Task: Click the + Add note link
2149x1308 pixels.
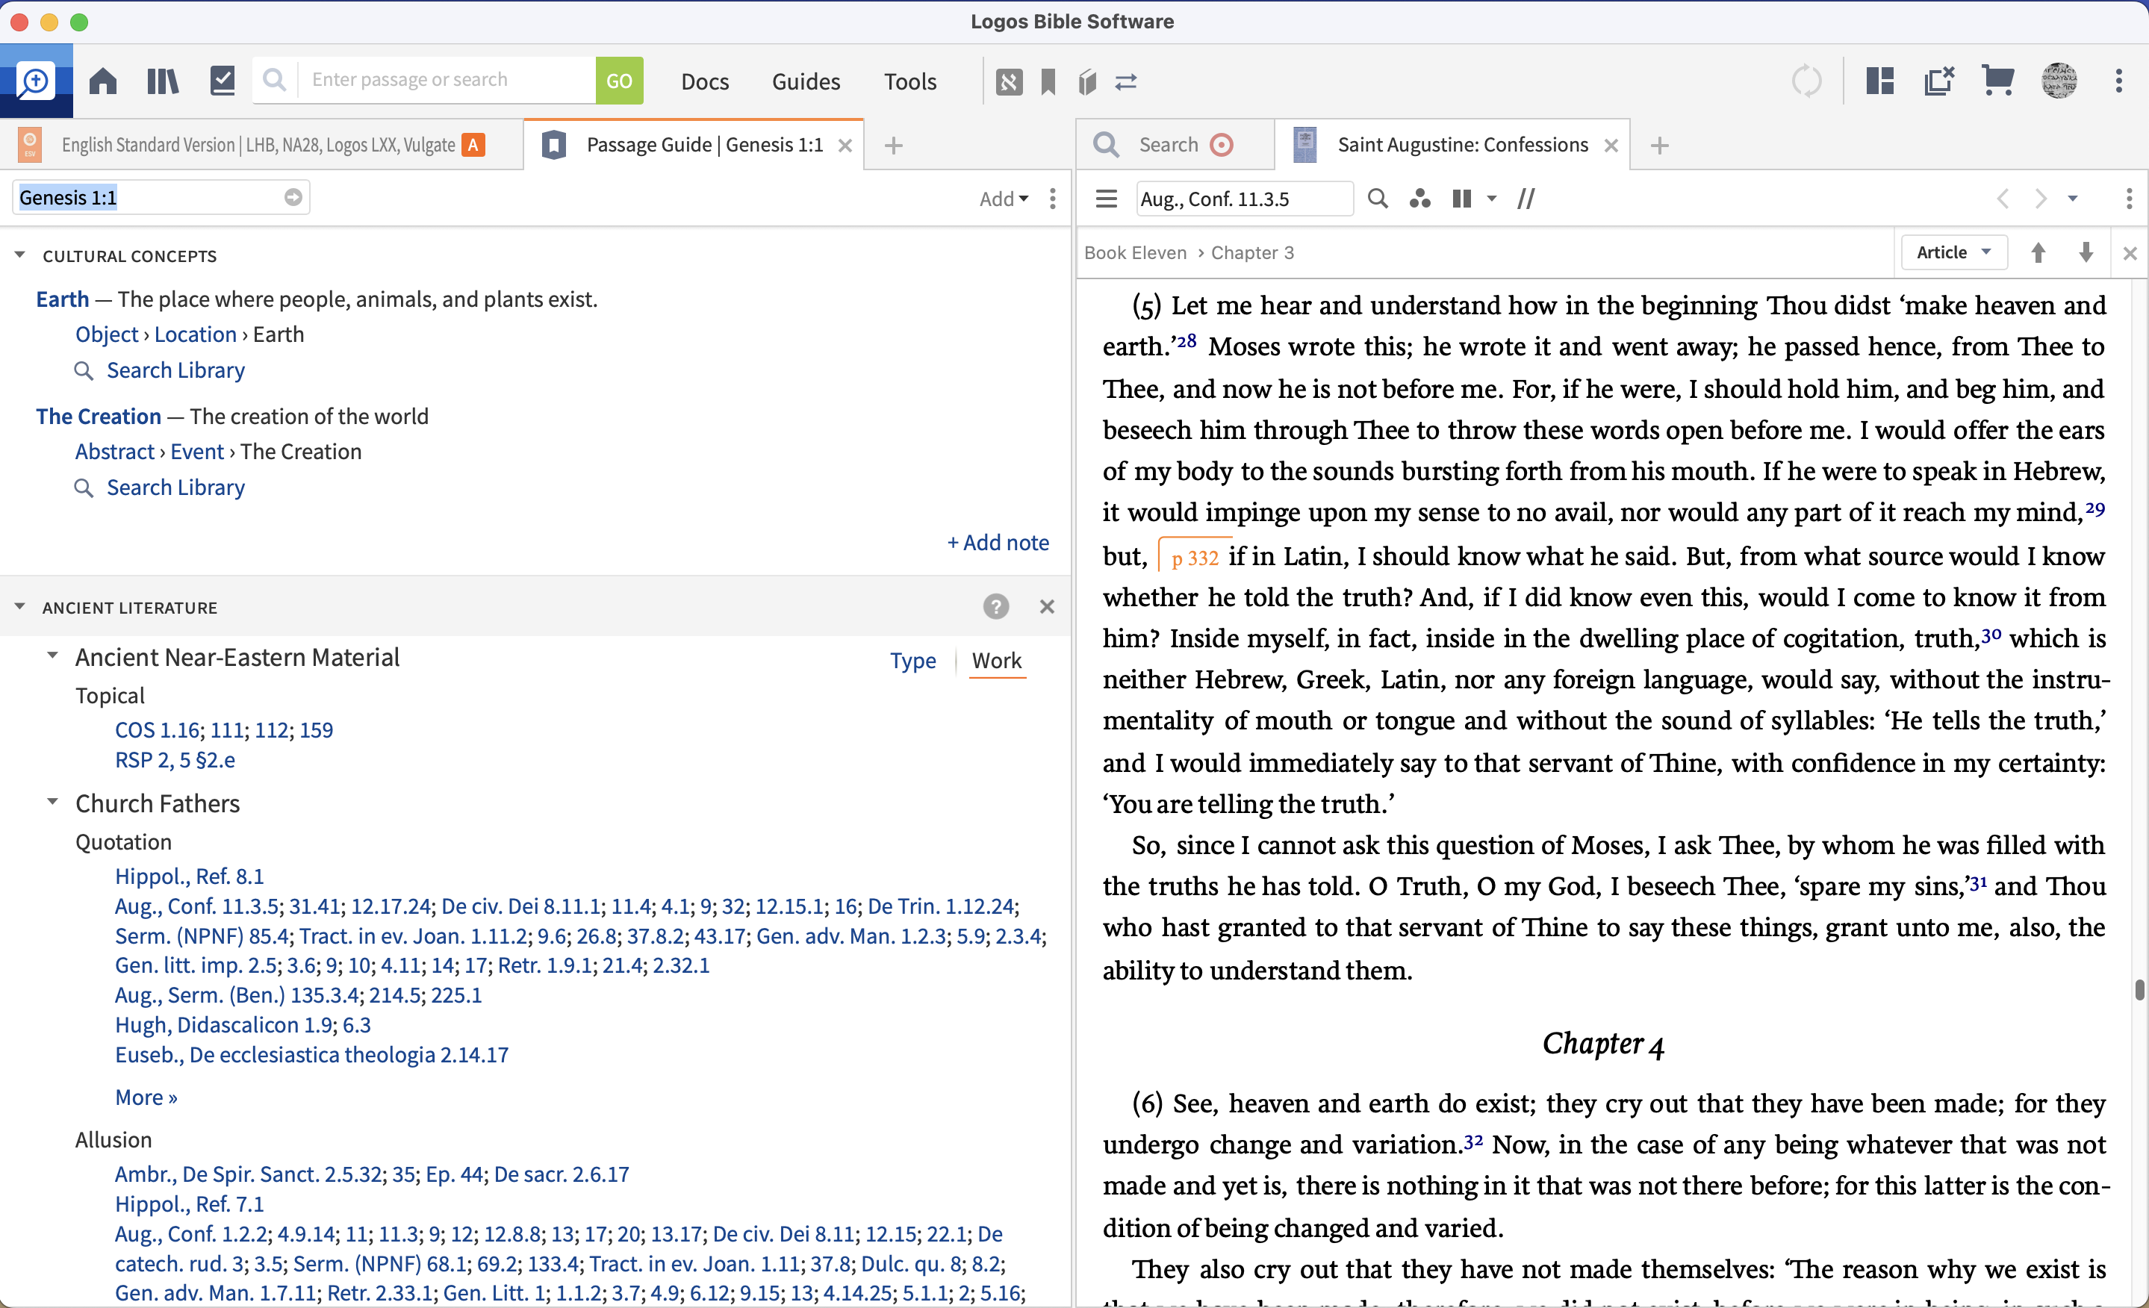Action: (998, 542)
